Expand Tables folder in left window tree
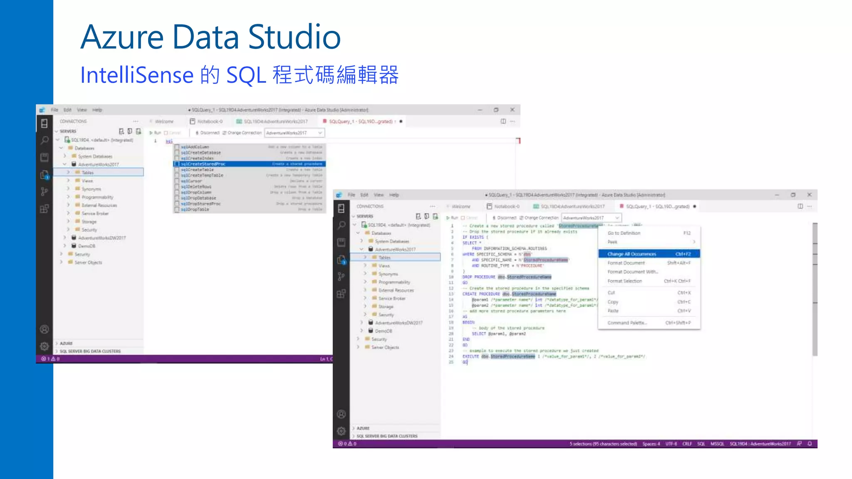Viewport: 852px width, 479px height. pos(68,173)
